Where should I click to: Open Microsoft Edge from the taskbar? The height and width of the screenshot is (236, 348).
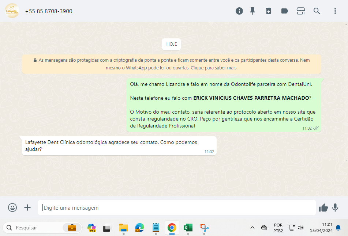(139, 228)
